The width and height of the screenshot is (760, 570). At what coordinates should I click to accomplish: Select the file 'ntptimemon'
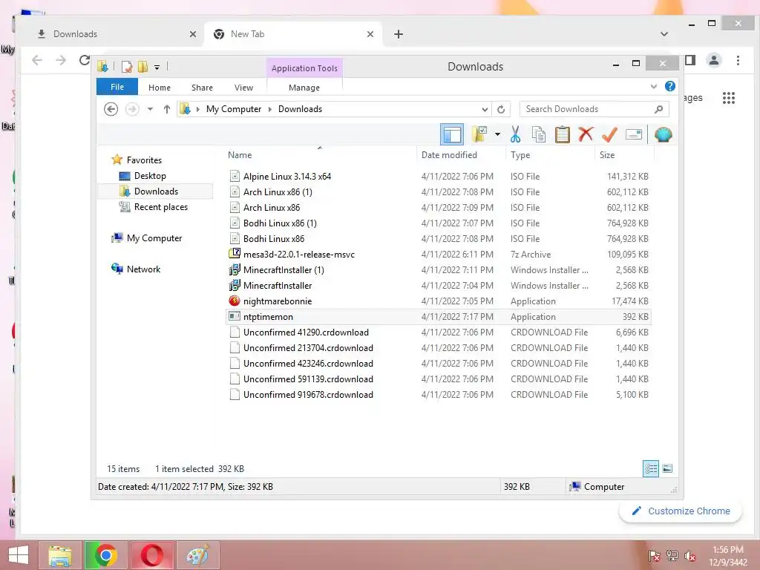(x=268, y=316)
